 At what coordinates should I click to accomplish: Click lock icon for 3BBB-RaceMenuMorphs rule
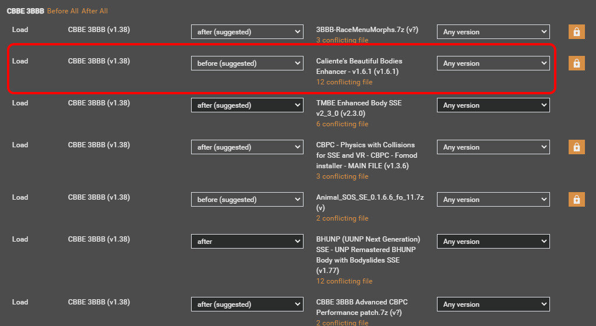pyautogui.click(x=577, y=32)
